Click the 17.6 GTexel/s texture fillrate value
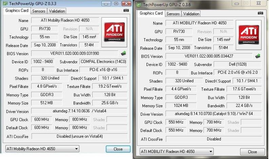Image resolution: width=270 pixels, height=159 pixels. click(244, 89)
